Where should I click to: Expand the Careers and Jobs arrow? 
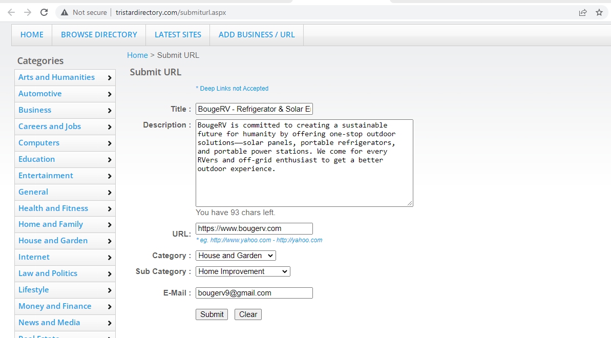(110, 127)
